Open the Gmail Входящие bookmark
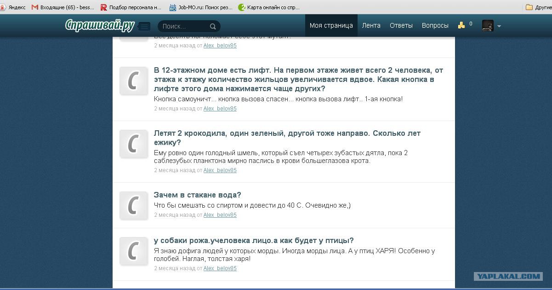This screenshot has width=552, height=290. (63, 7)
